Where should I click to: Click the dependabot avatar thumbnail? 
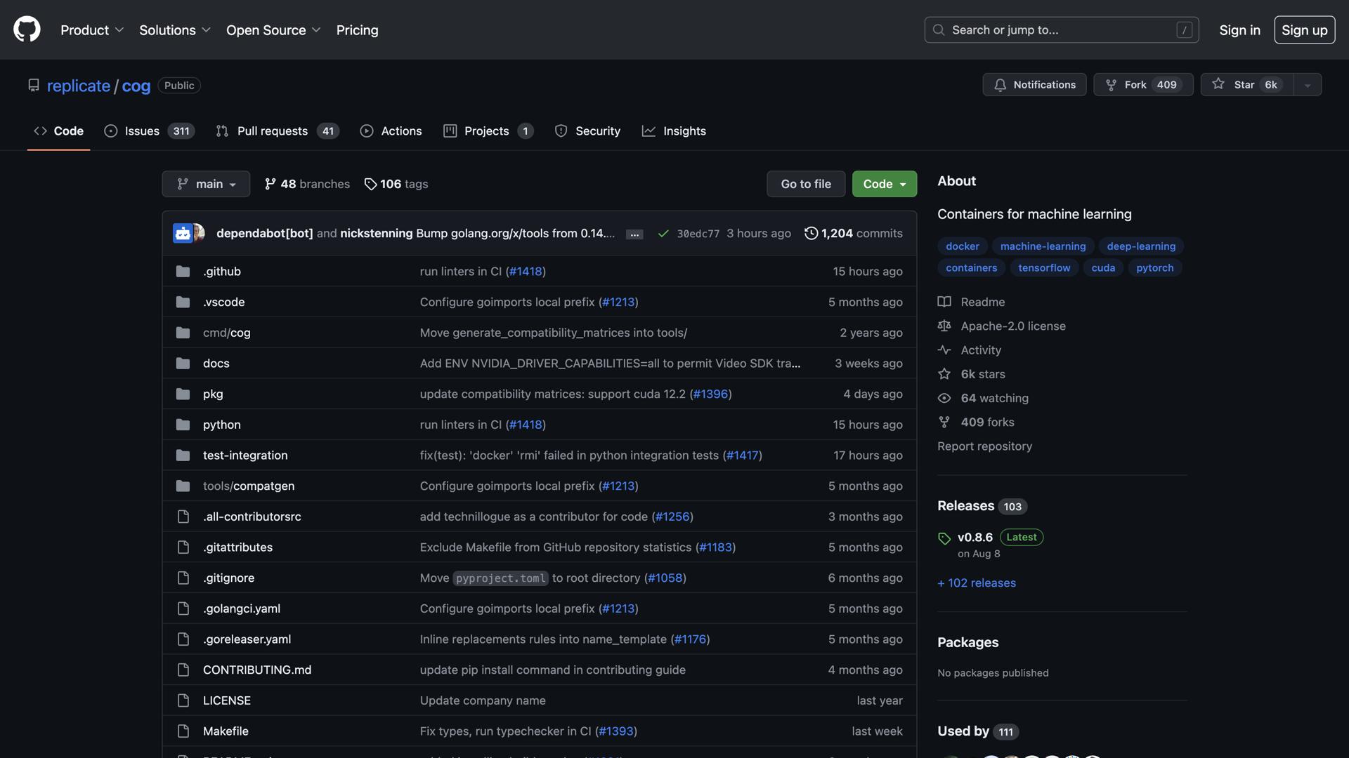[183, 233]
